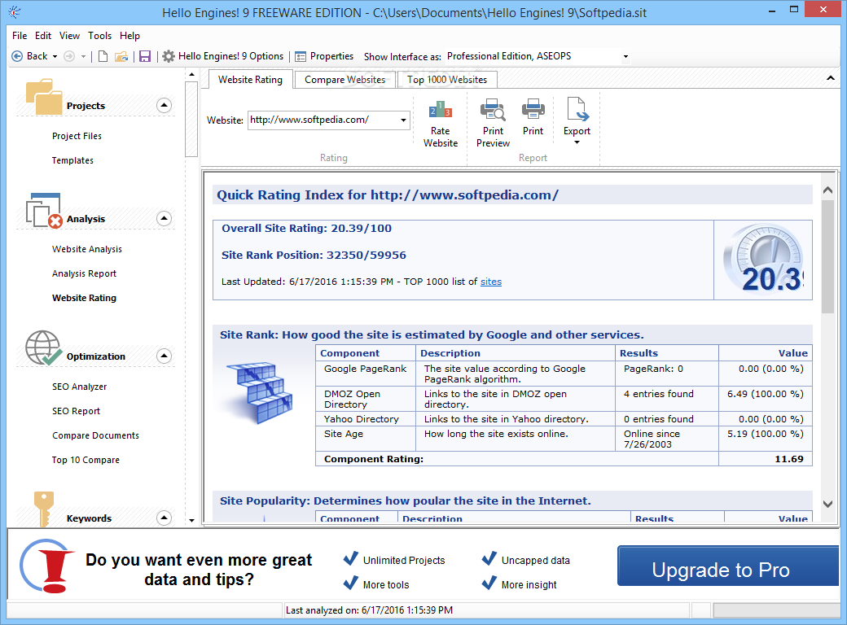Click the blue stairs Site Rank image
The width and height of the screenshot is (847, 625).
point(259,392)
